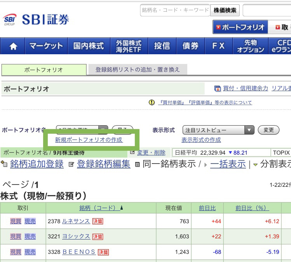
Task: Click 新規ポートフォリオの作成 link
Action: coord(89,140)
